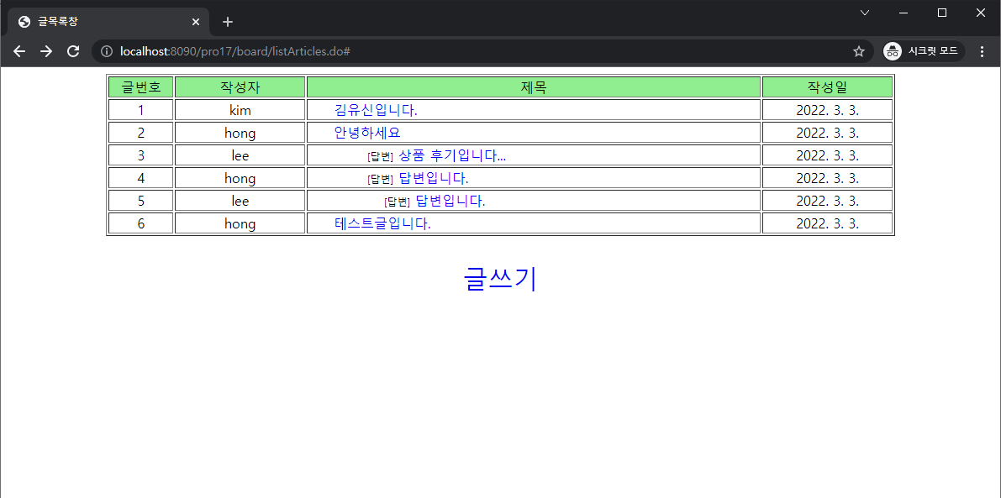Click article number 5 cell

click(140, 202)
